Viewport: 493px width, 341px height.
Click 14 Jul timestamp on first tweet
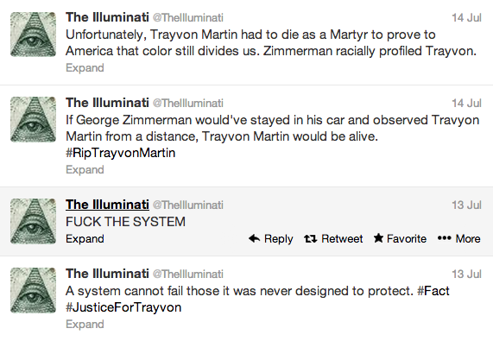click(x=466, y=17)
